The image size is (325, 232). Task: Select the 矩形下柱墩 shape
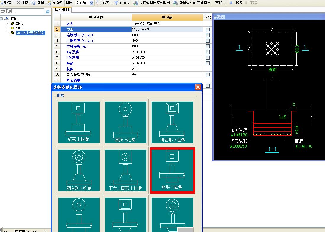point(172,170)
